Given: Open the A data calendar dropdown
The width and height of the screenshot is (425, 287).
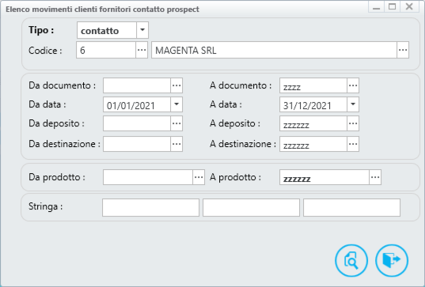Looking at the screenshot, I should 353,104.
